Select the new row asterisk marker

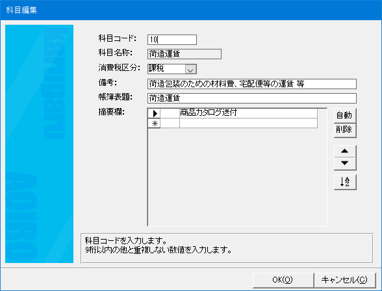coord(154,123)
